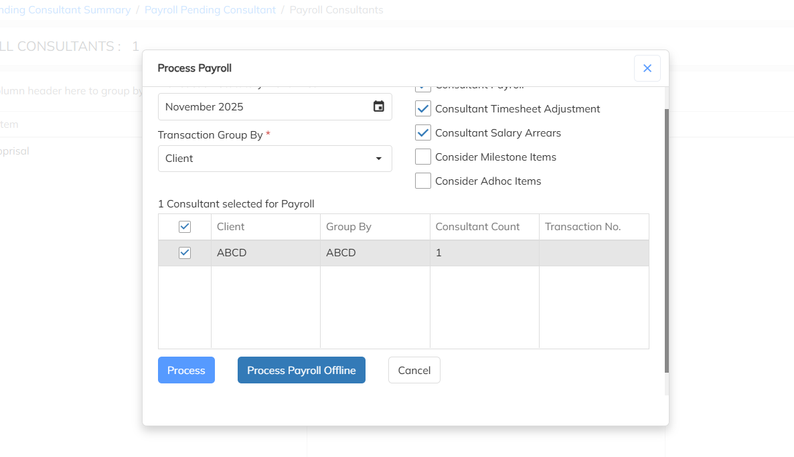Click the Consultant Count column header
The height and width of the screenshot is (457, 794).
point(477,227)
